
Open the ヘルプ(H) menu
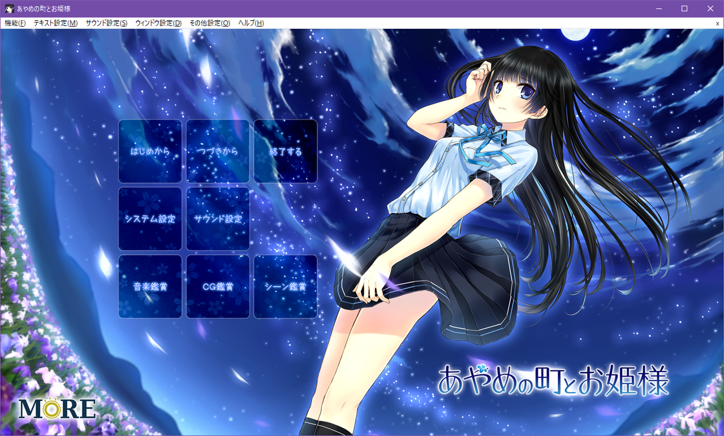click(251, 23)
